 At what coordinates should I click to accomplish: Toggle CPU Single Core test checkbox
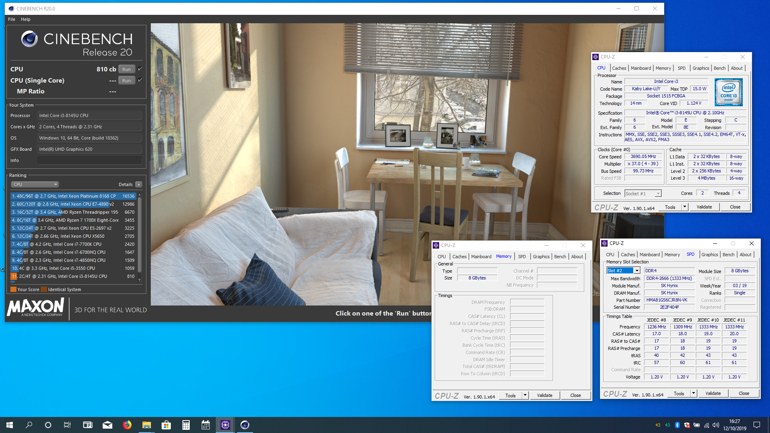click(140, 80)
